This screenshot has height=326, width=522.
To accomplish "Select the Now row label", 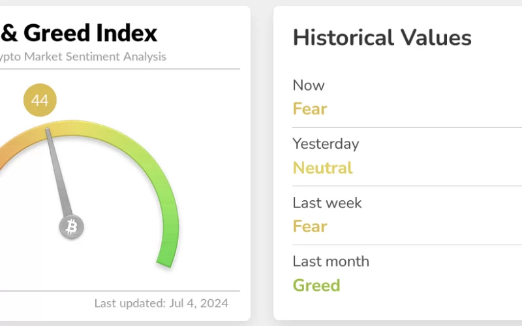I will pyautogui.click(x=309, y=85).
